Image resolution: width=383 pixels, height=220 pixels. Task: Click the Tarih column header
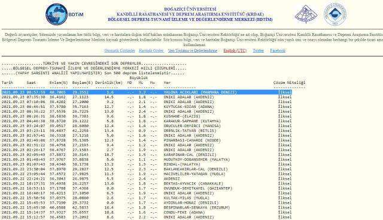coord(7,83)
